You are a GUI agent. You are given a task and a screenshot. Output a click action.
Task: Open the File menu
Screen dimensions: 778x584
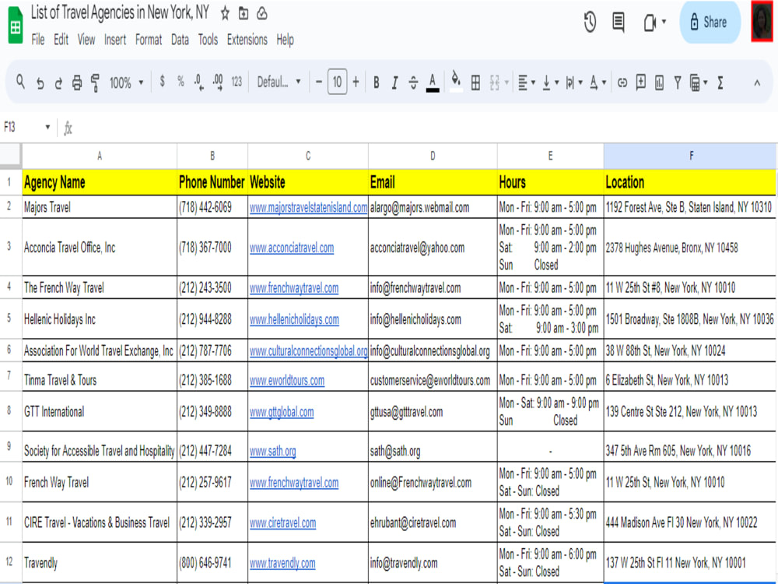[38, 40]
